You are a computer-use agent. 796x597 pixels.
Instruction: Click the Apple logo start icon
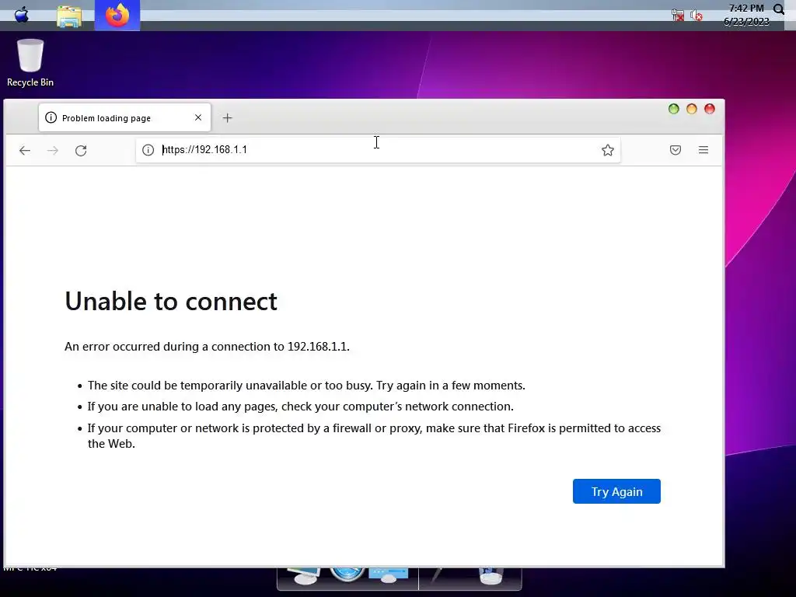click(21, 15)
